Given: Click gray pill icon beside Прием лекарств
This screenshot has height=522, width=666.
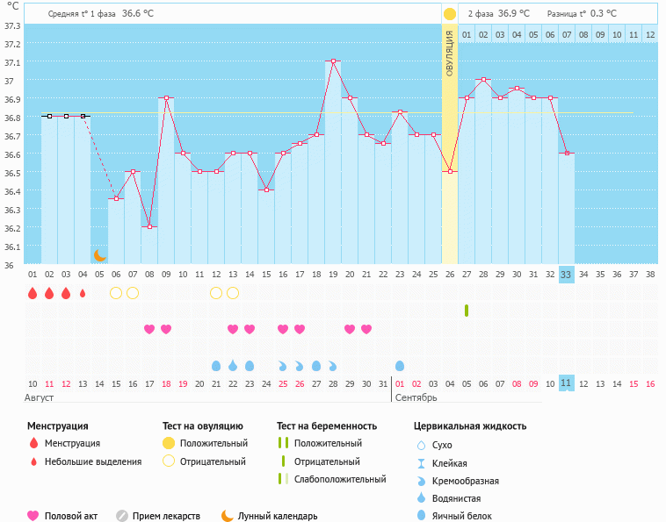Looking at the screenshot, I should tap(122, 516).
